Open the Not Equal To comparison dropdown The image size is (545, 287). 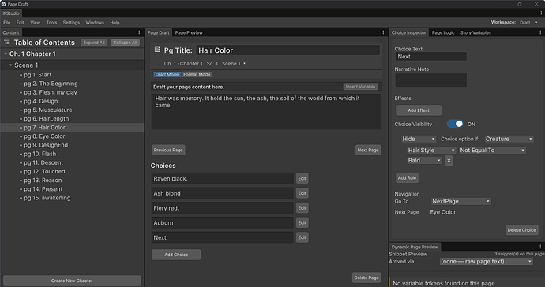pos(492,150)
